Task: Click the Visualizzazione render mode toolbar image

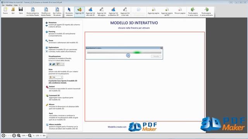Action: point(57,64)
